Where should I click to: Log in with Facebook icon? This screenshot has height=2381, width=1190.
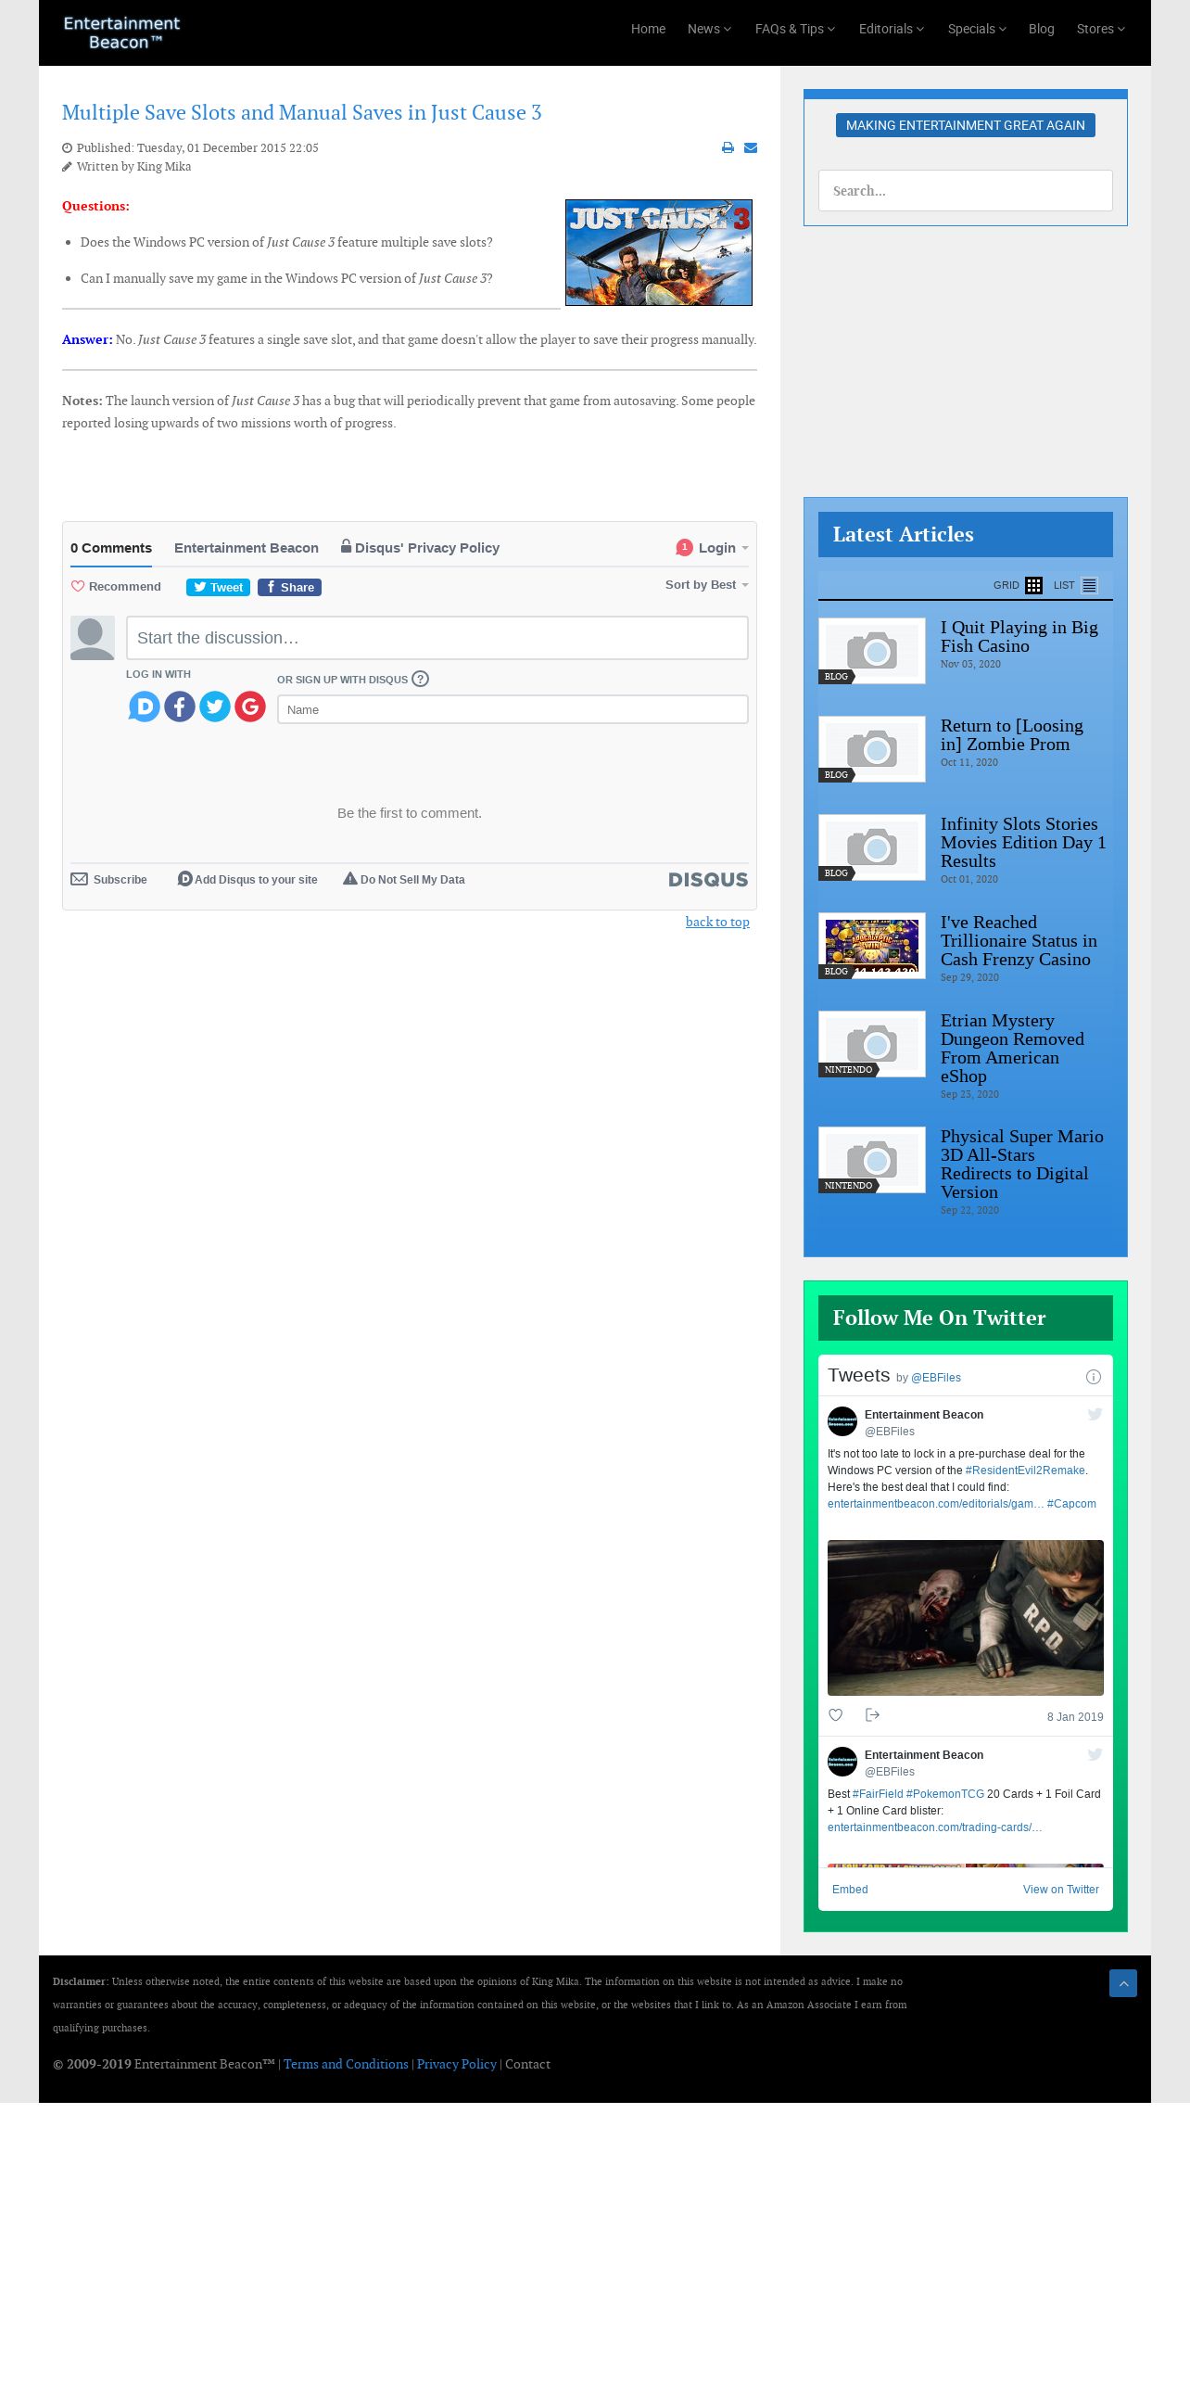[x=180, y=707]
